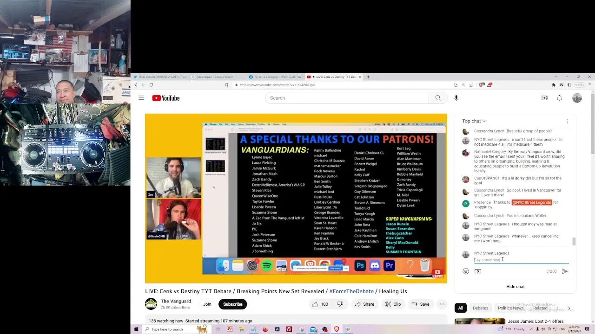Open a new browser tab

368,77
